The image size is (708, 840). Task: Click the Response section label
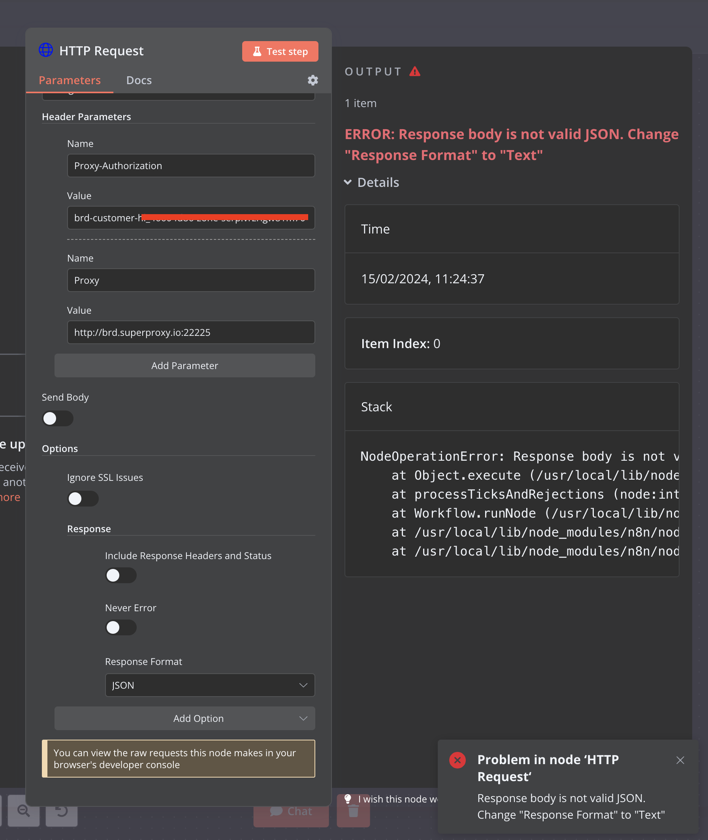point(89,529)
